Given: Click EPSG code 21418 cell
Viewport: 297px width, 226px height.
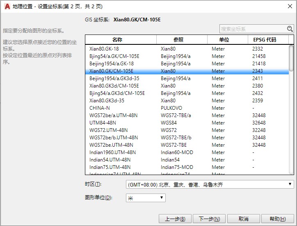Looking at the screenshot, I should click(x=259, y=64).
